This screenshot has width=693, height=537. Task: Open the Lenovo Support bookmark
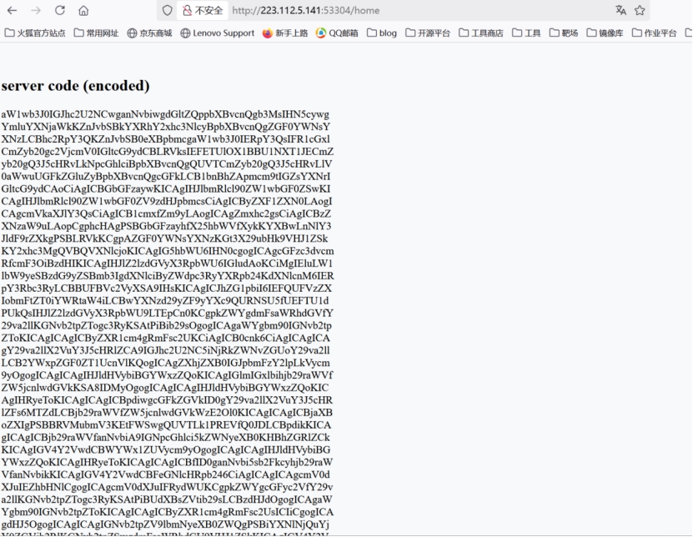218,33
